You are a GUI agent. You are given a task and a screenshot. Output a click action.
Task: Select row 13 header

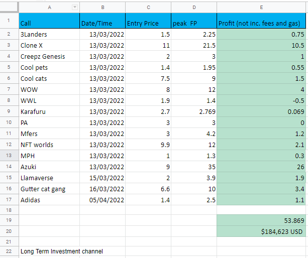coord(9,156)
